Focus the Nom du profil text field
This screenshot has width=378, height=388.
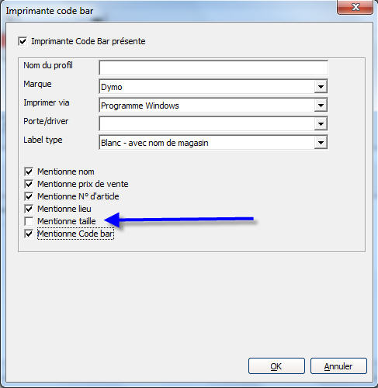213,68
